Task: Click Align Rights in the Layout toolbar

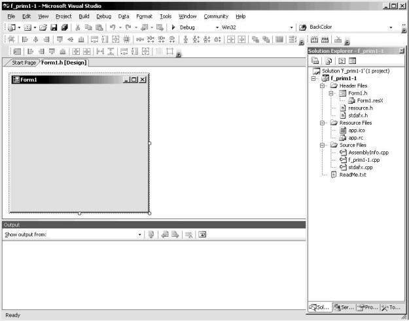Action: pyautogui.click(x=46, y=39)
